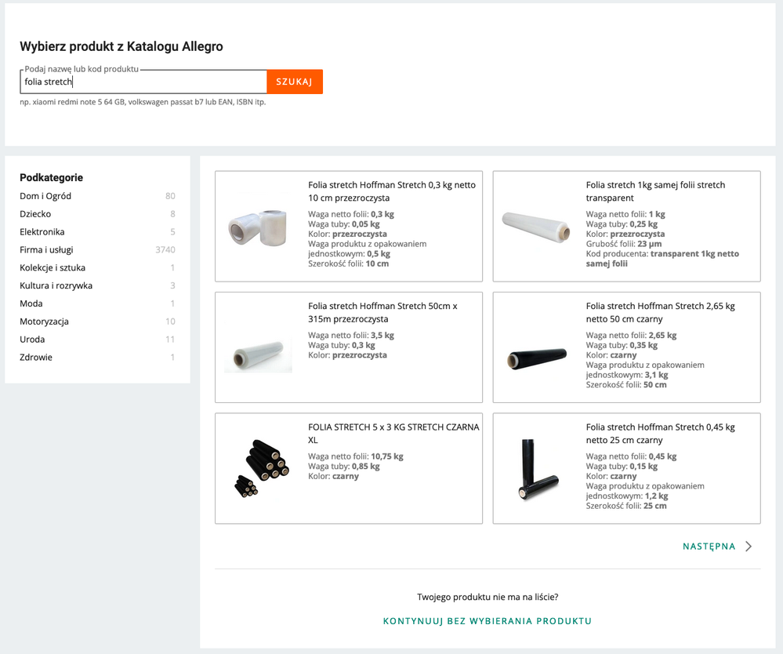Open the Motoryzacja subcategory
The width and height of the screenshot is (783, 654).
click(44, 322)
